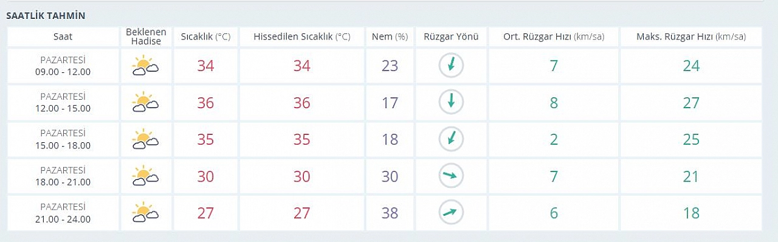
Task: Click the wind direction arrow for 18.00 - 21.00
Action: pyautogui.click(x=451, y=176)
